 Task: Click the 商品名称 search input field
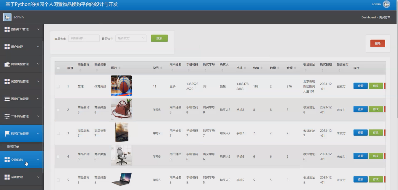pyautogui.click(x=84, y=38)
